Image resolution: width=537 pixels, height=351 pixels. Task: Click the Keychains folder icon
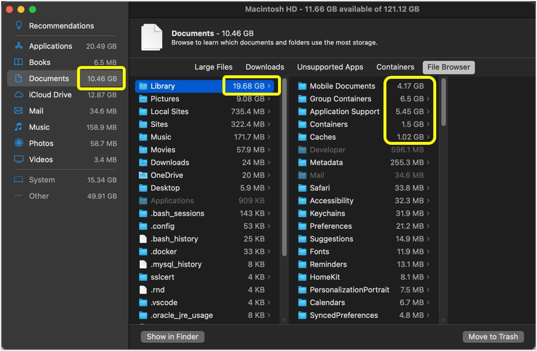pos(302,213)
